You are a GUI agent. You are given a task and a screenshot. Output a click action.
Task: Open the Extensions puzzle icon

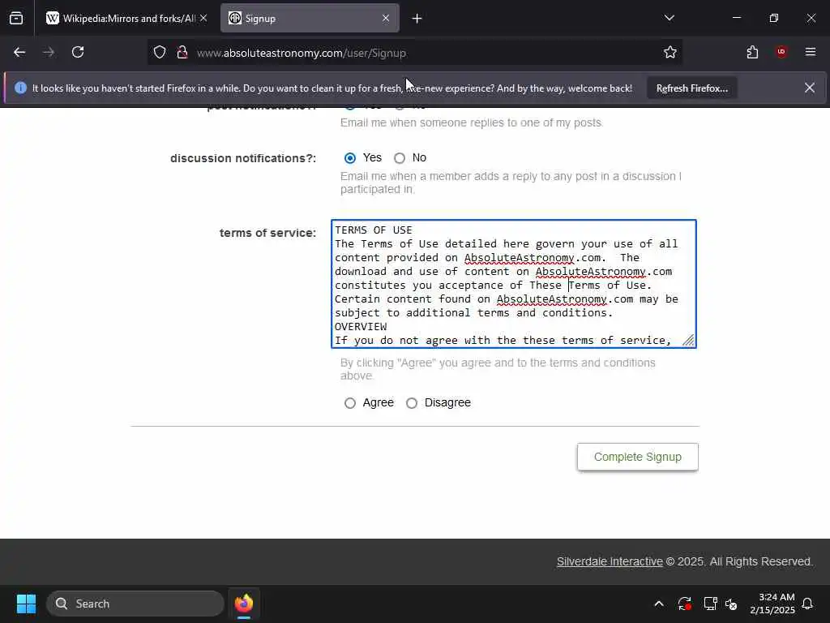coord(752,53)
